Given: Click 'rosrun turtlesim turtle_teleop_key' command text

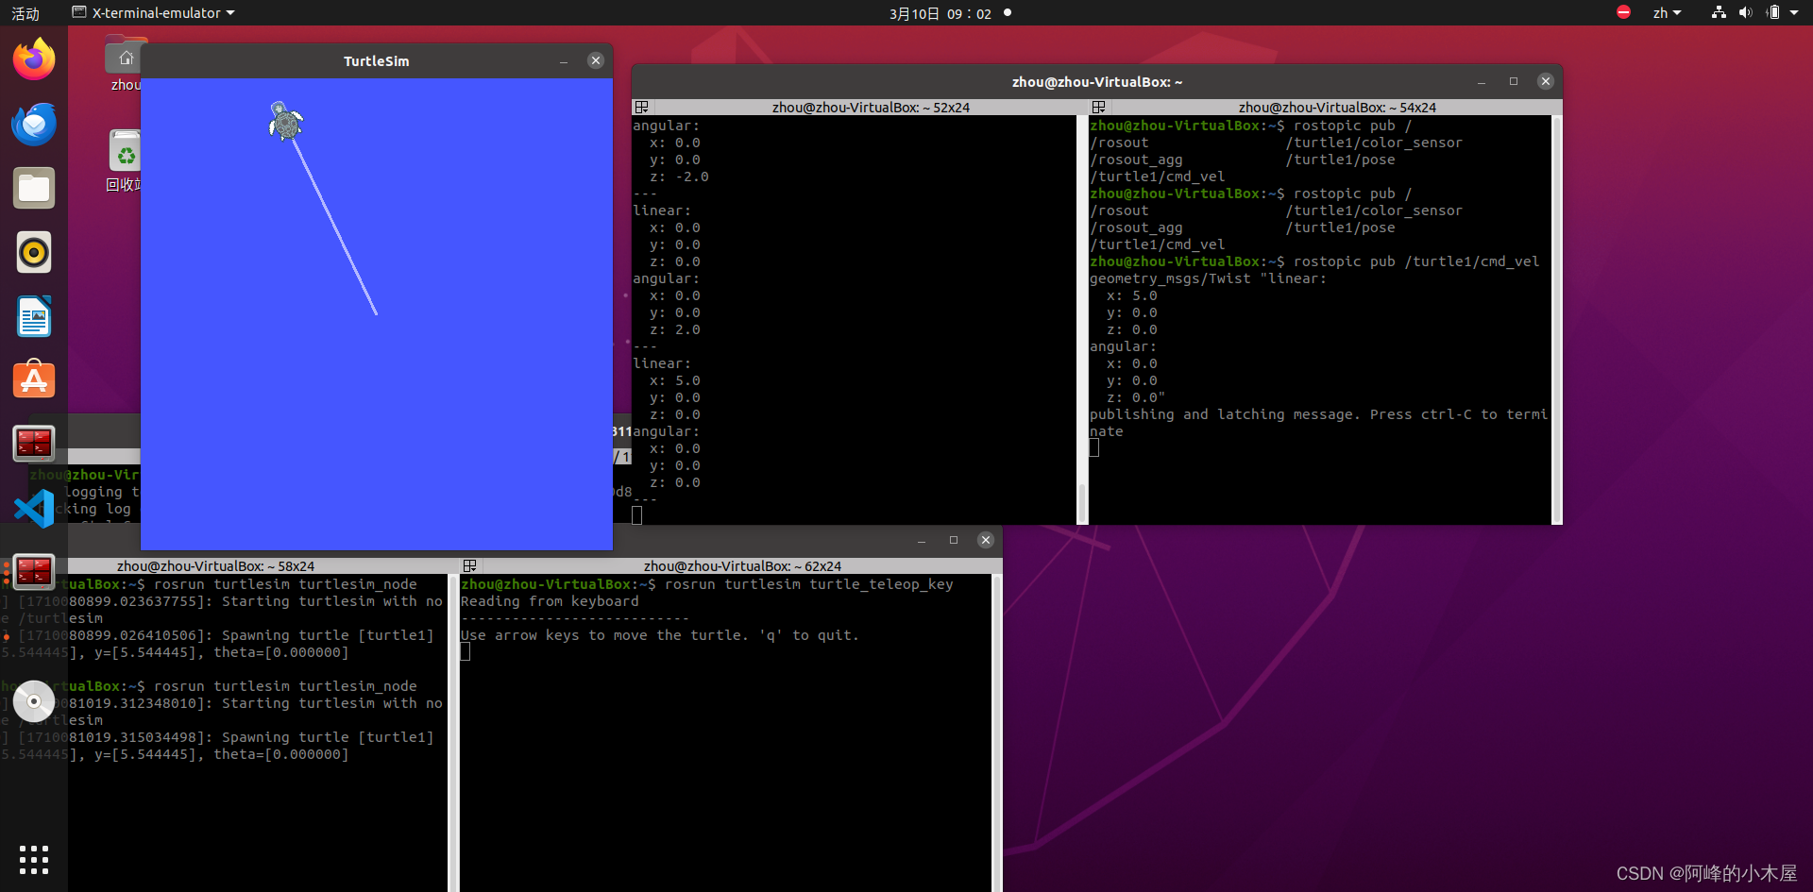Looking at the screenshot, I should (808, 584).
